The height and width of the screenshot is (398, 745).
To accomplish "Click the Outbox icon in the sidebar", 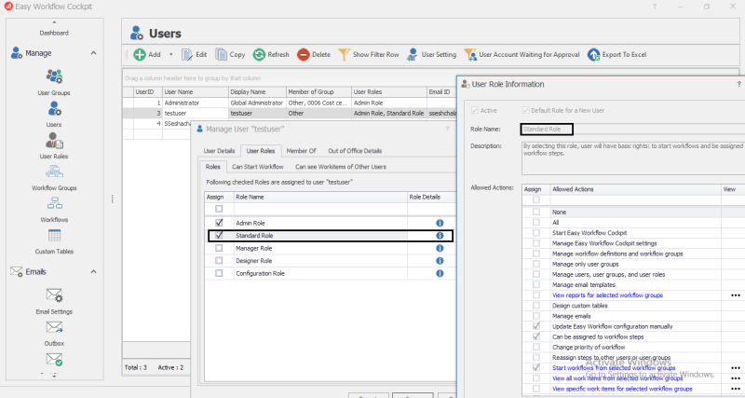I will click(x=54, y=328).
